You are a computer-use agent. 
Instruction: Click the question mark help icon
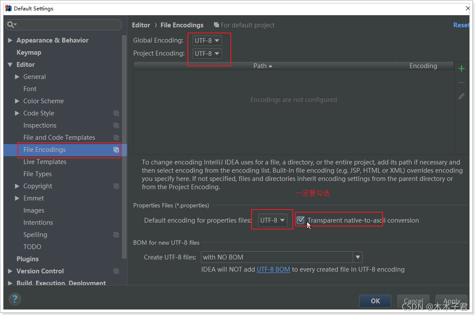click(15, 299)
